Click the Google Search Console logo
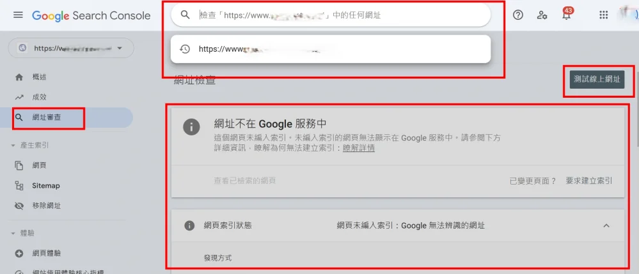Viewport: 639px width, 274px height. (91, 15)
